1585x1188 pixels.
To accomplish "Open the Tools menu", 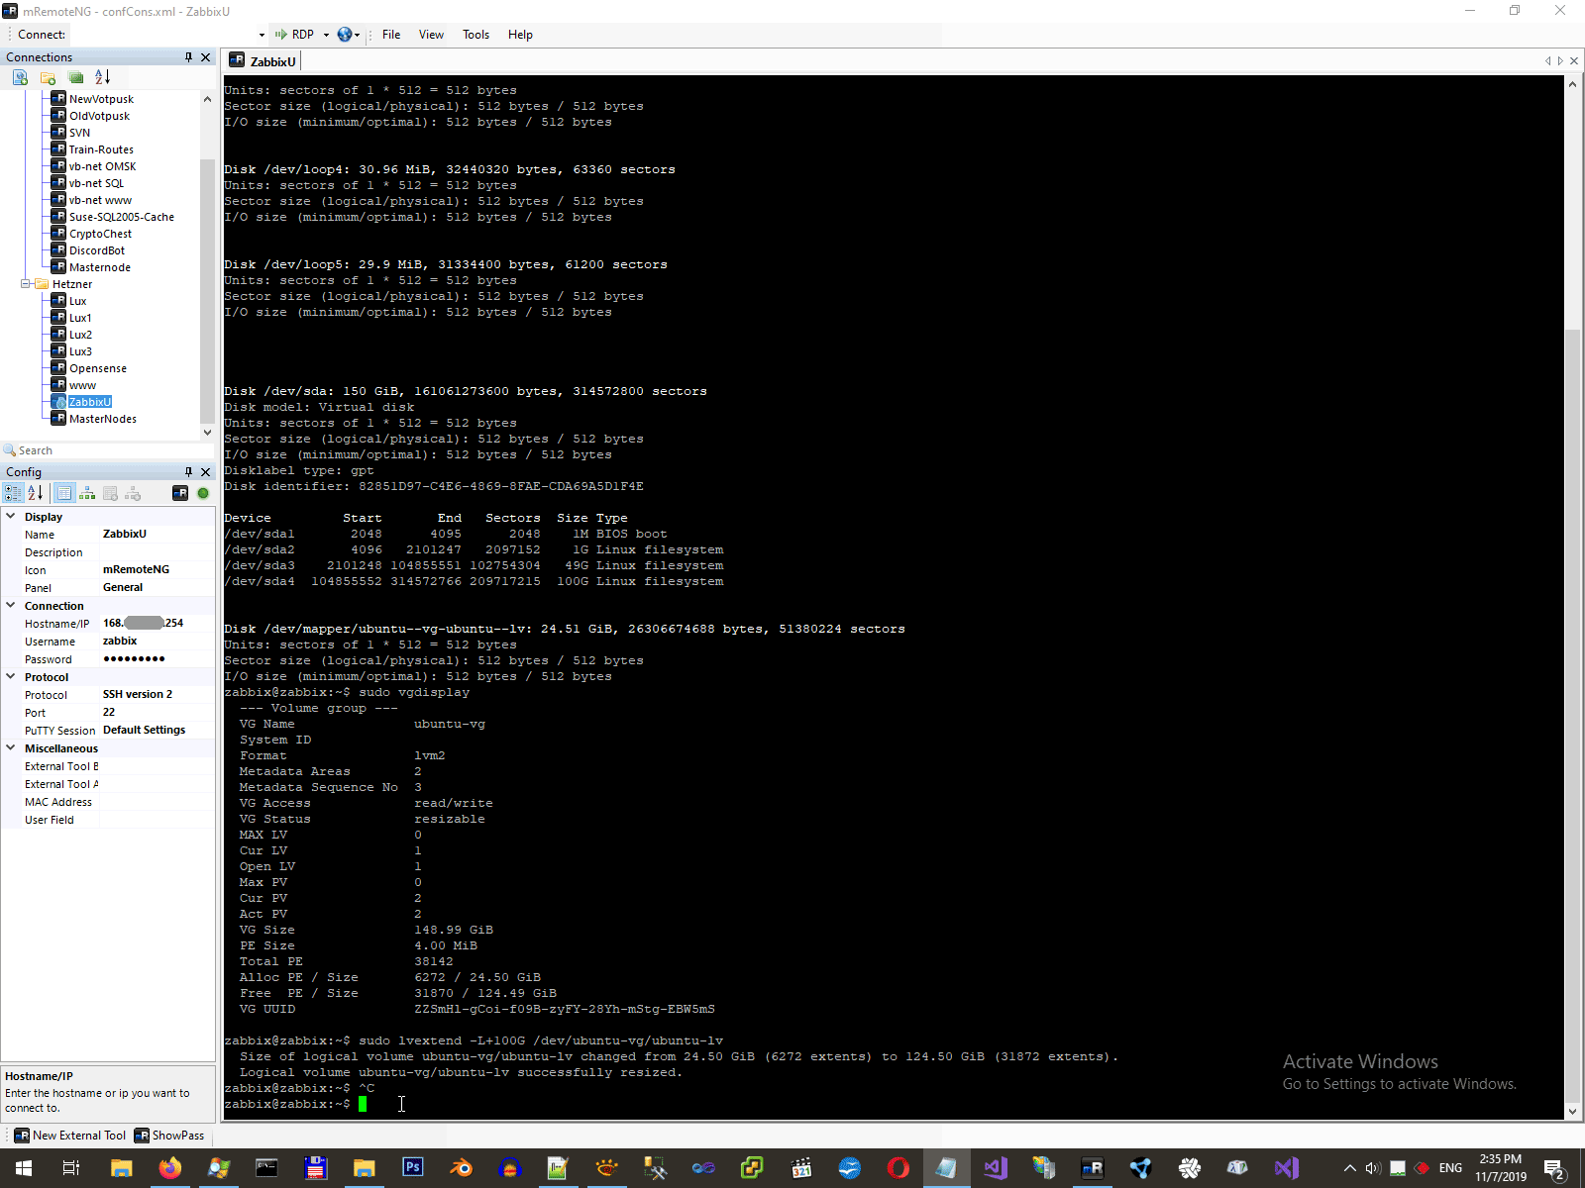I will pos(475,35).
